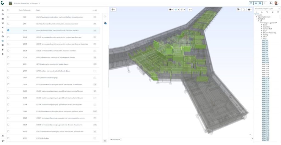Toggle the 3D view button in top bar
The image size is (281, 145).
[256, 3]
